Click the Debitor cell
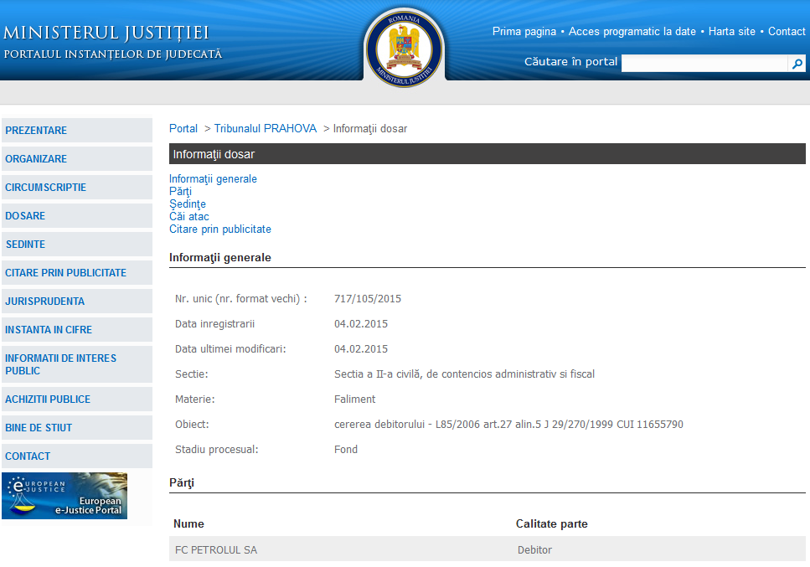The height and width of the screenshot is (567, 810). (x=534, y=550)
